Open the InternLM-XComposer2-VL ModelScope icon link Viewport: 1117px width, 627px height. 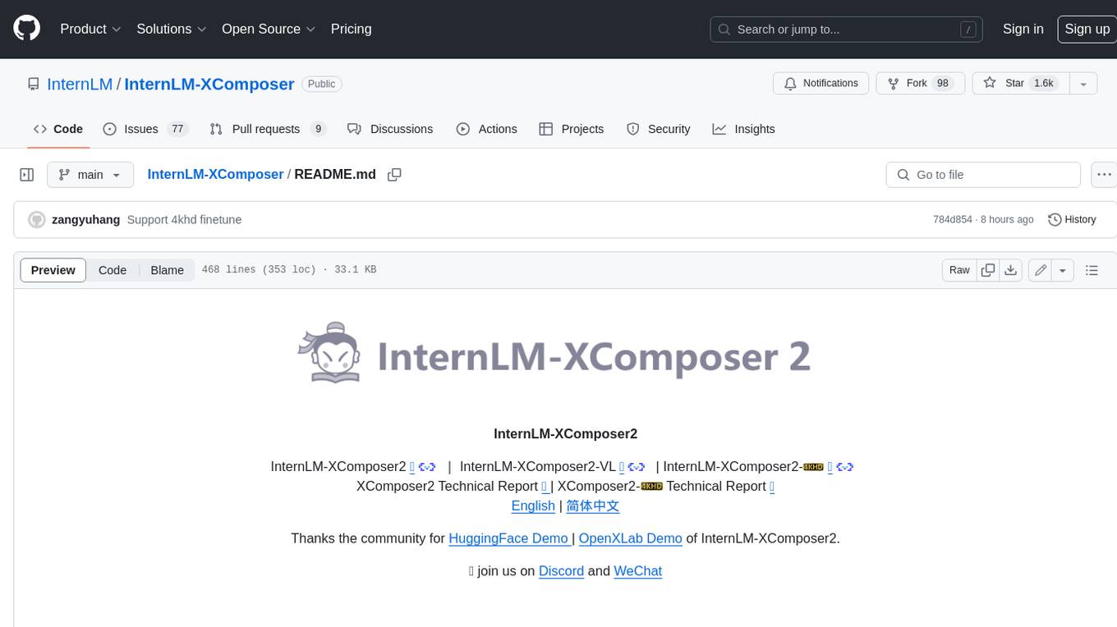(x=637, y=467)
